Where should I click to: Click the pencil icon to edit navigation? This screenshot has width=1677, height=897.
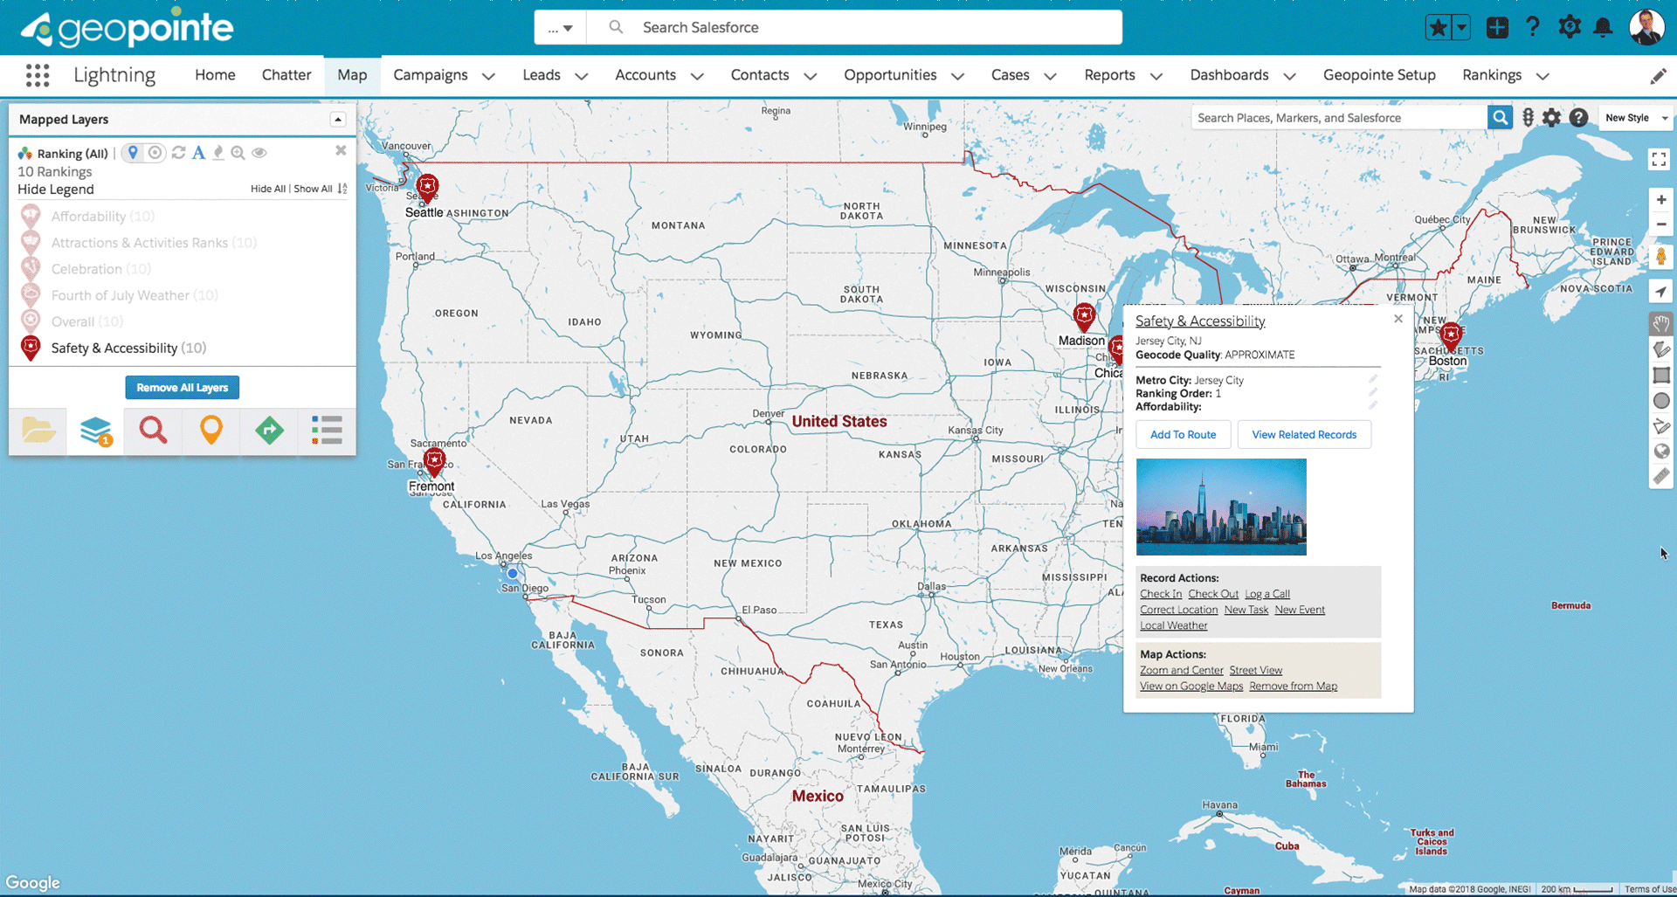(1658, 76)
